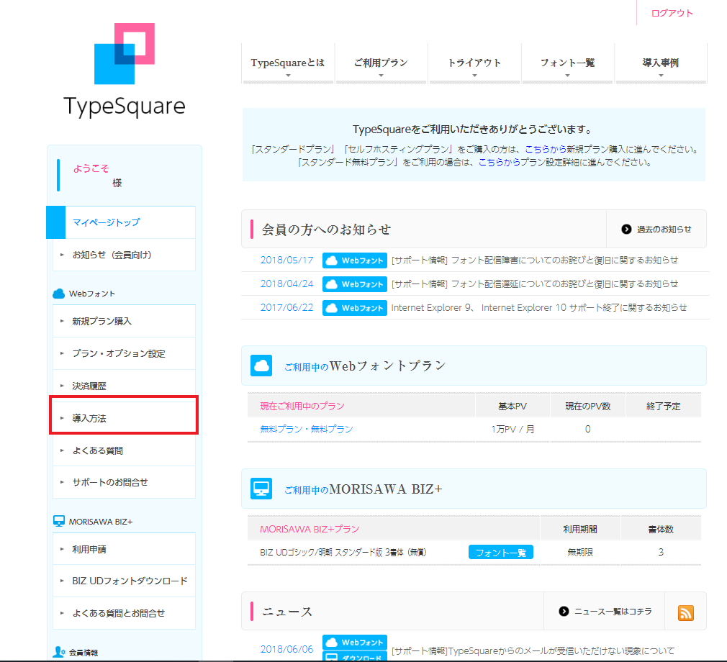Click the 1万PV / 月 value
This screenshot has width=727, height=662.
coord(512,430)
